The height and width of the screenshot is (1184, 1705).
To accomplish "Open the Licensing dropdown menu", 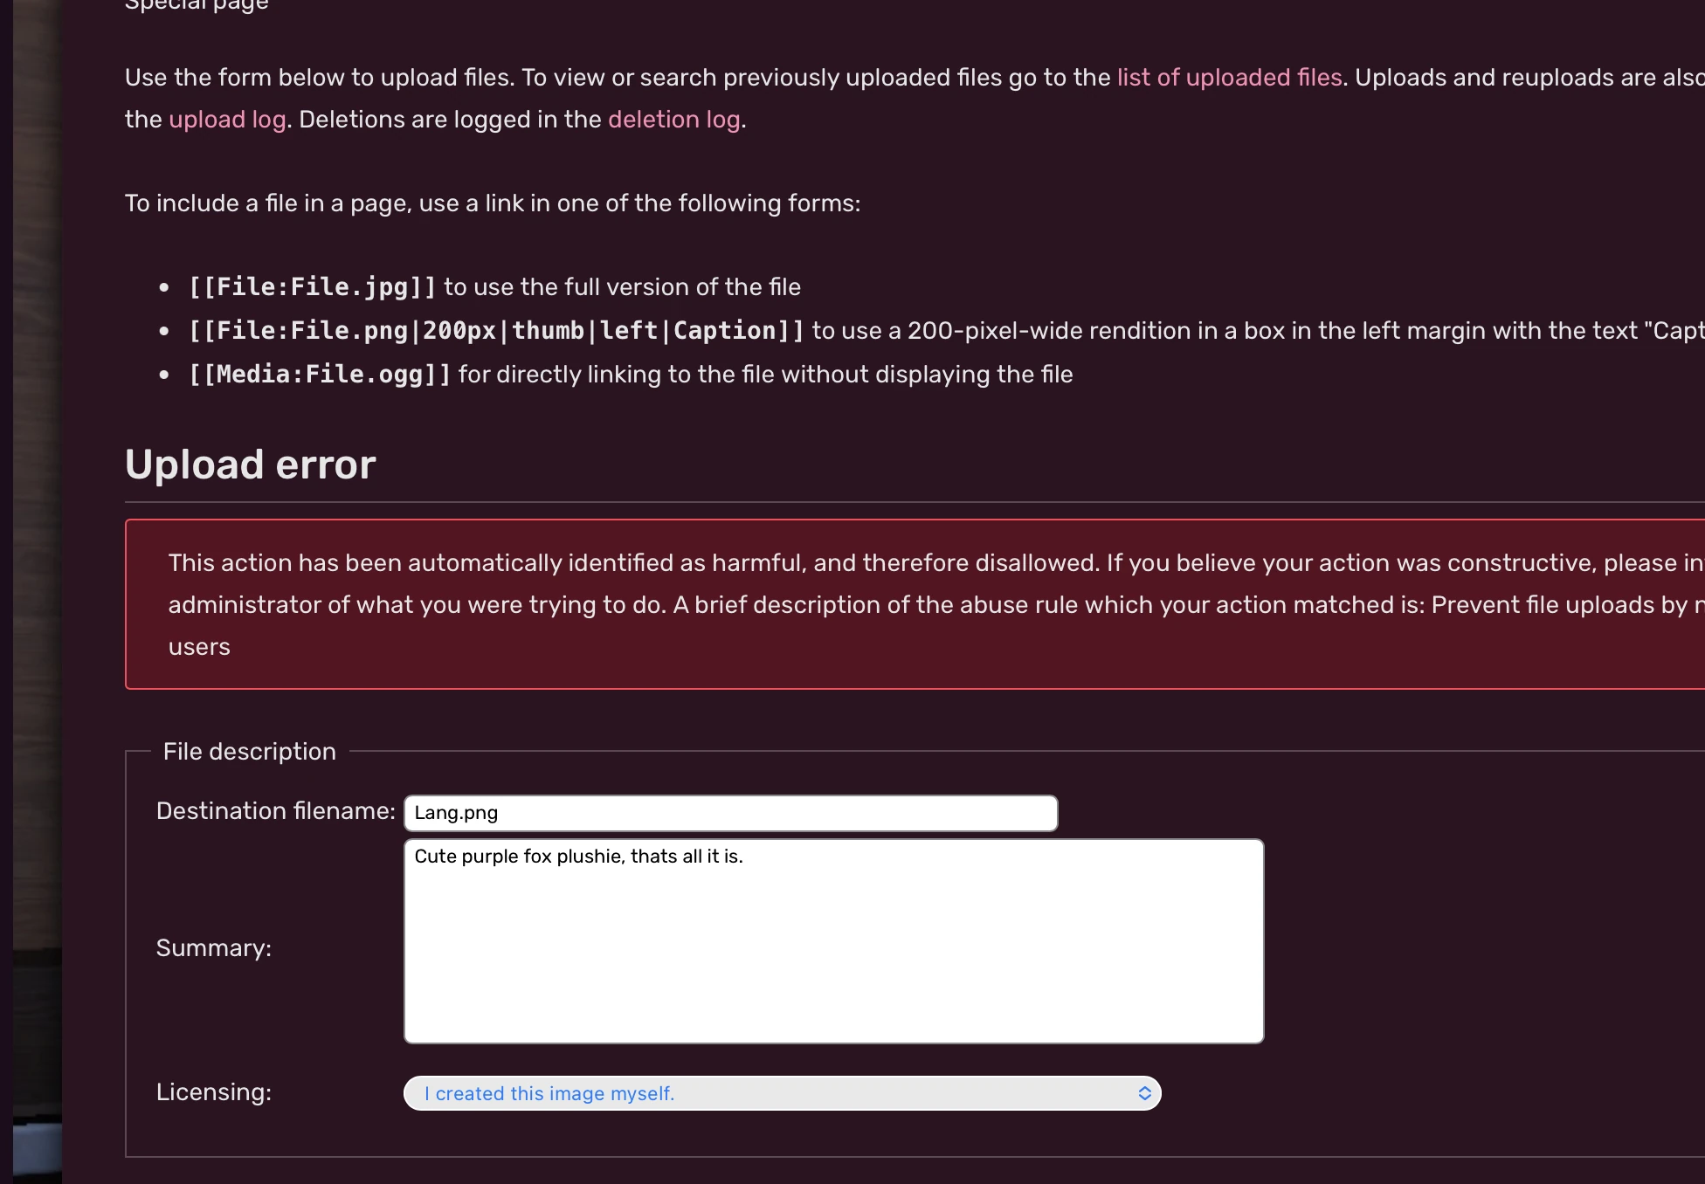I will [x=783, y=1093].
